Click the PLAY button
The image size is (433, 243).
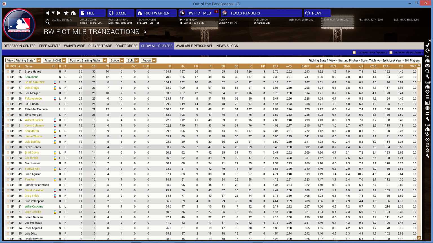(x=317, y=13)
